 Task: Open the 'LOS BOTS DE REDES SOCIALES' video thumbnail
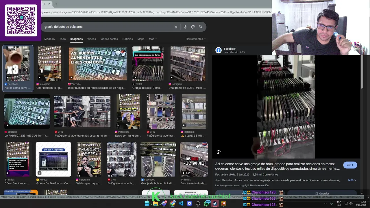coord(194,159)
